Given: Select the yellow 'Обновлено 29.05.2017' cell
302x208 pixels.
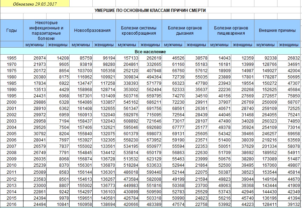Looking at the screenshot, I should point(35,4).
